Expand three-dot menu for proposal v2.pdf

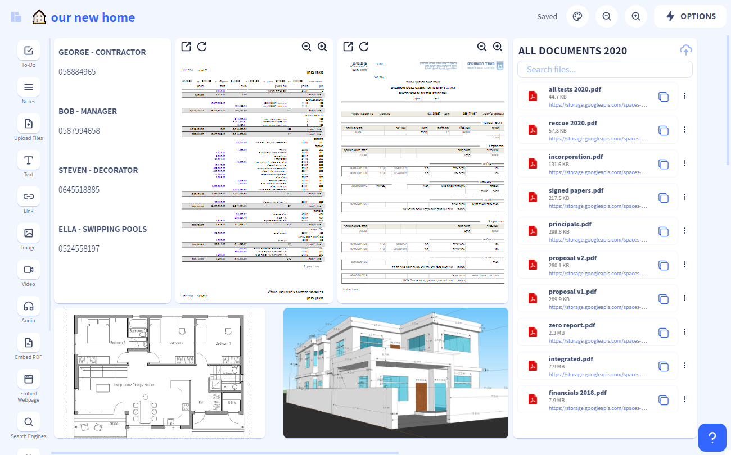click(684, 265)
